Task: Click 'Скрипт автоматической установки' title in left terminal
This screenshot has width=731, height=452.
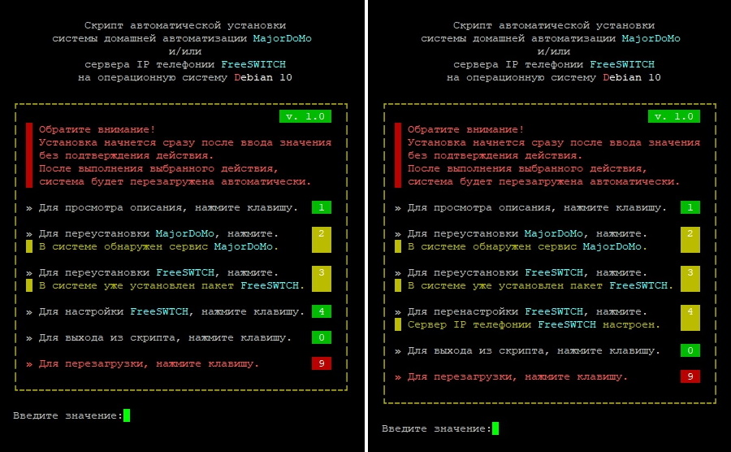Action: point(185,25)
